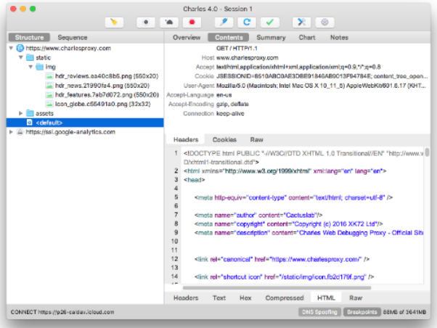This screenshot has height=328, width=437.
Task: Select the <default> request label
Action: tap(49, 123)
